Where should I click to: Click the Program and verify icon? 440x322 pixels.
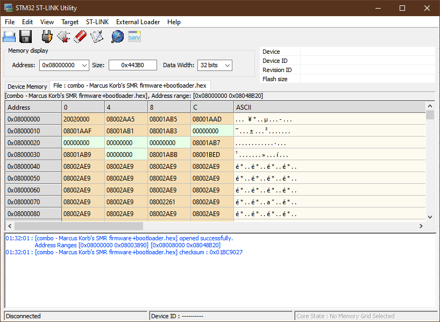(x=96, y=37)
